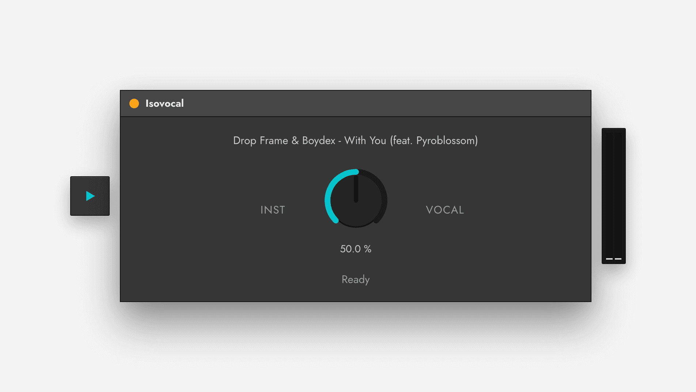This screenshot has height=392, width=696.
Task: Start playback with the cyan play button
Action: [x=90, y=196]
